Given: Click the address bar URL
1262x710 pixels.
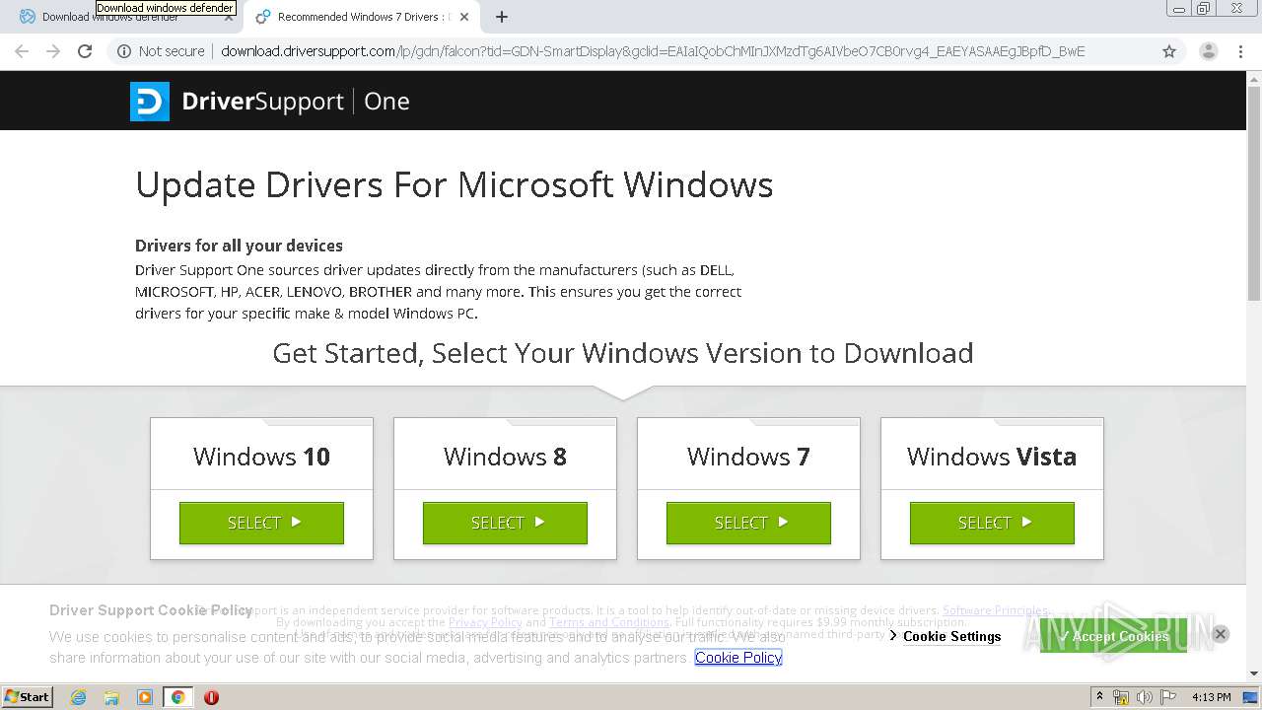Looking at the screenshot, I should coord(653,51).
